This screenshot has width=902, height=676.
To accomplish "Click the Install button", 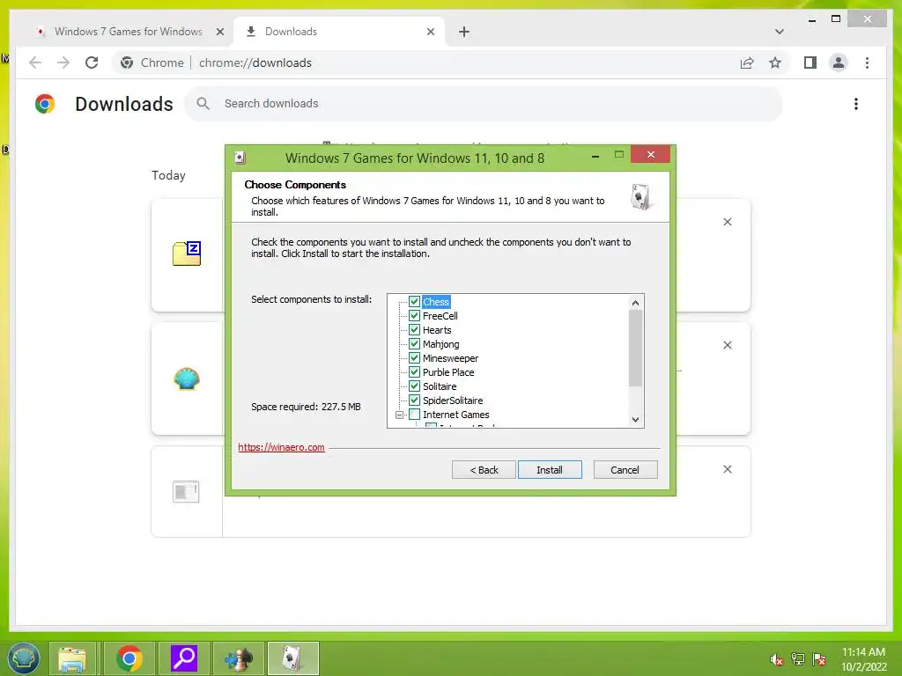I will click(x=550, y=470).
